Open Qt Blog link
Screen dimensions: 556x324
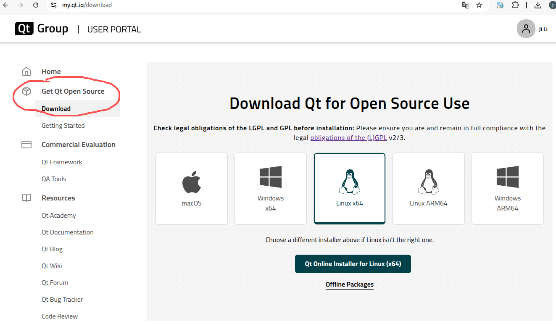[52, 249]
